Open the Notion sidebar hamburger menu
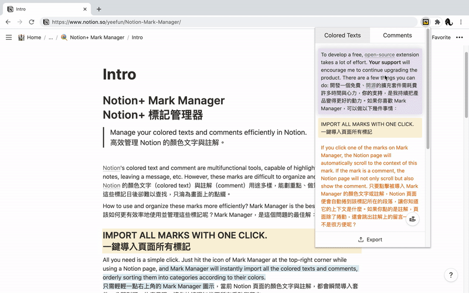The height and width of the screenshot is (293, 469). point(9,38)
